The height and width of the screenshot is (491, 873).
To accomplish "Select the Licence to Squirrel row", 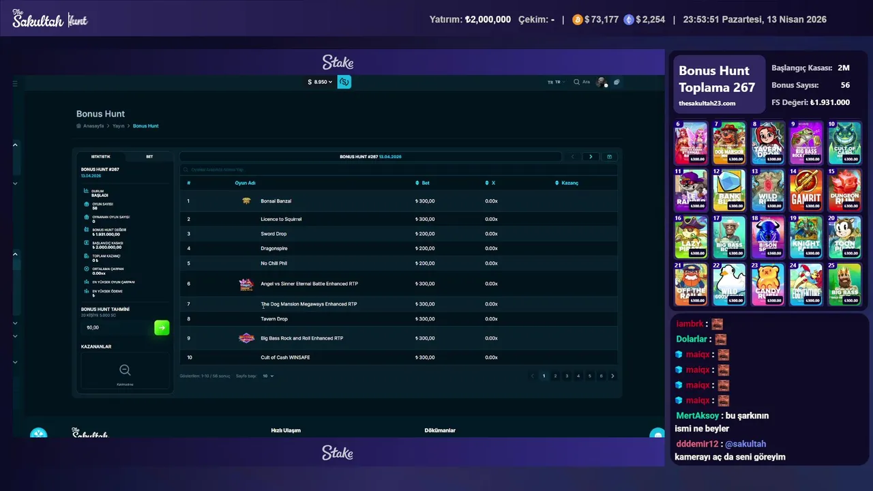I will (398, 219).
